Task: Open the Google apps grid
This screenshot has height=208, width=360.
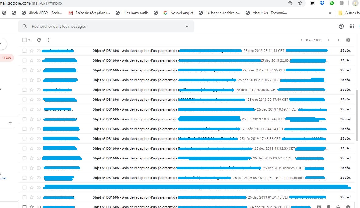Action: tap(352, 27)
